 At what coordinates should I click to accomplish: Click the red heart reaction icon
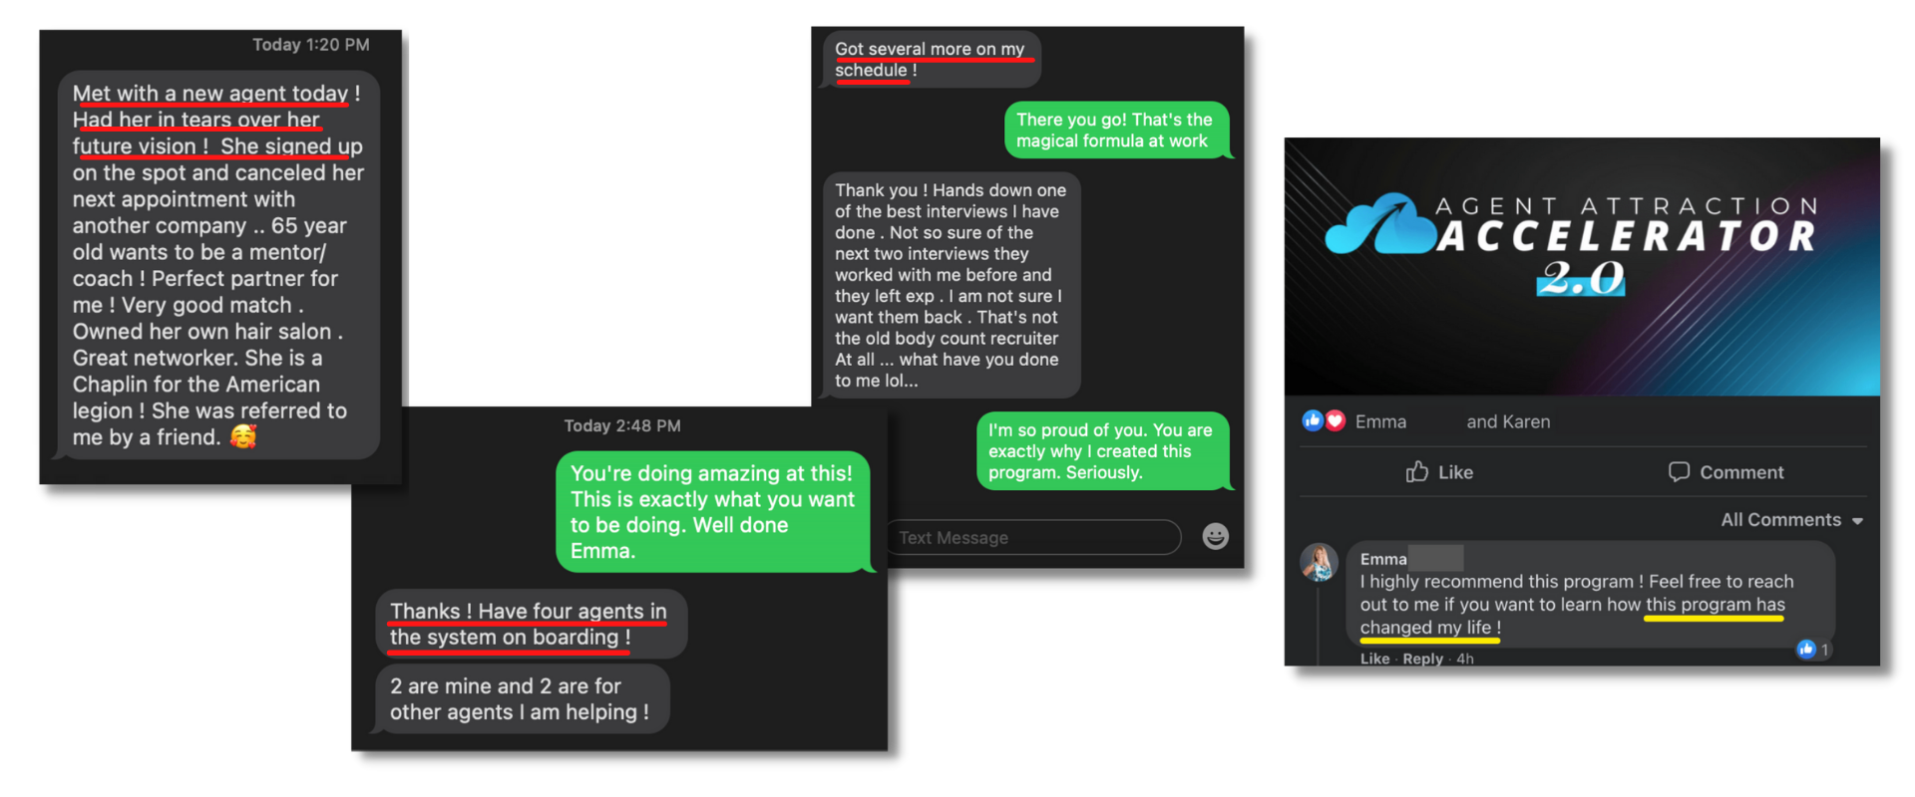[1335, 420]
